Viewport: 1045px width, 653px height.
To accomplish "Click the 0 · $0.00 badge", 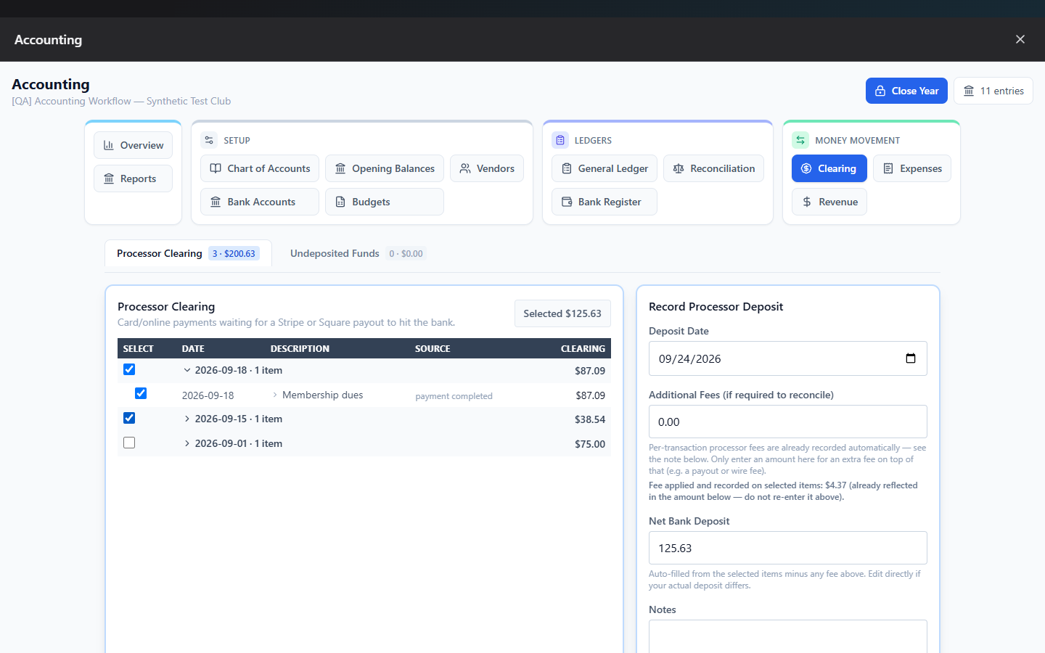I will (406, 253).
